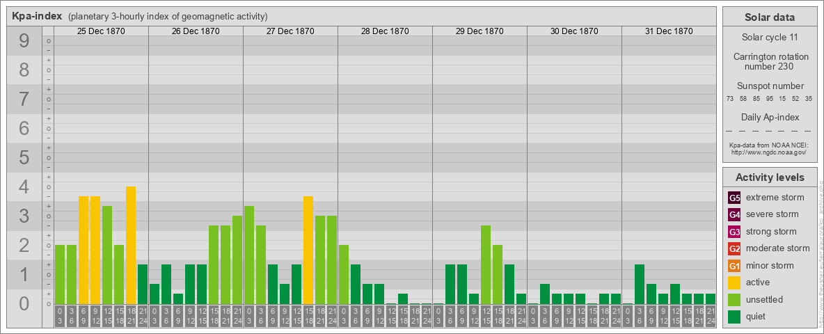Click the '28 Dec 1870' date header
This screenshot has width=824, height=334.
[x=385, y=31]
